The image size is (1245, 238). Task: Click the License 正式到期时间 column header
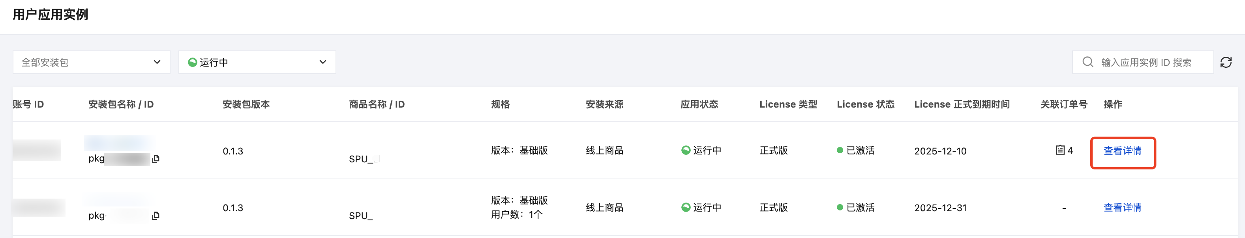962,104
